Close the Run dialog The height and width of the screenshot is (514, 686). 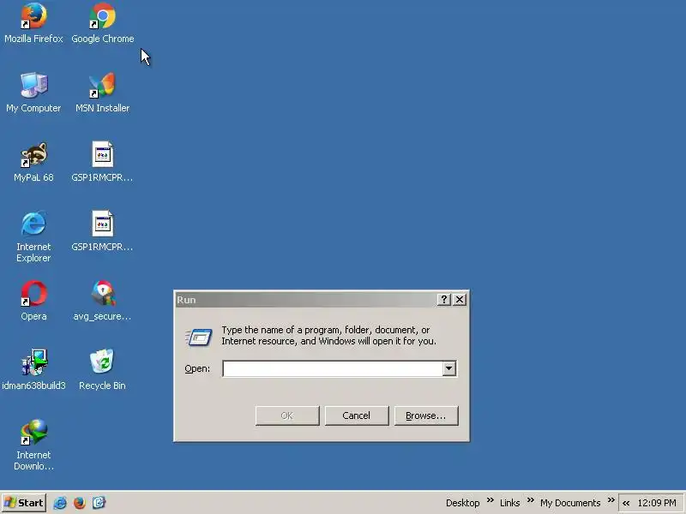click(x=460, y=299)
